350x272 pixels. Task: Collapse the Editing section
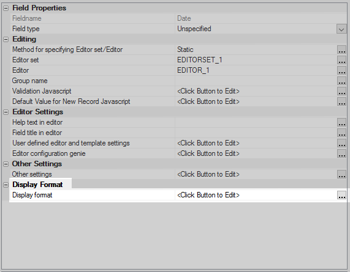(x=6, y=39)
